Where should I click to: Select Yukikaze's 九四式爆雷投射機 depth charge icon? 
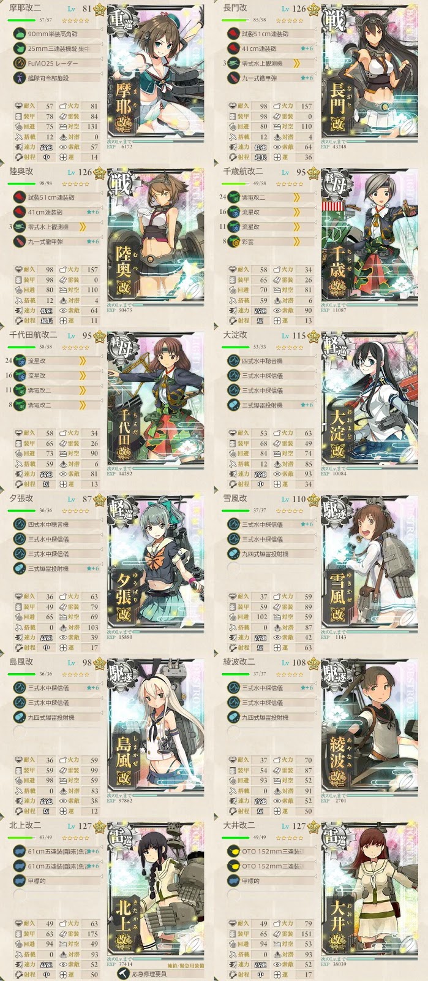click(x=234, y=554)
